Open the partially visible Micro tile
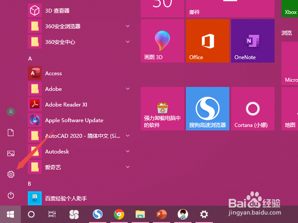The image size is (298, 223). click(x=290, y=63)
